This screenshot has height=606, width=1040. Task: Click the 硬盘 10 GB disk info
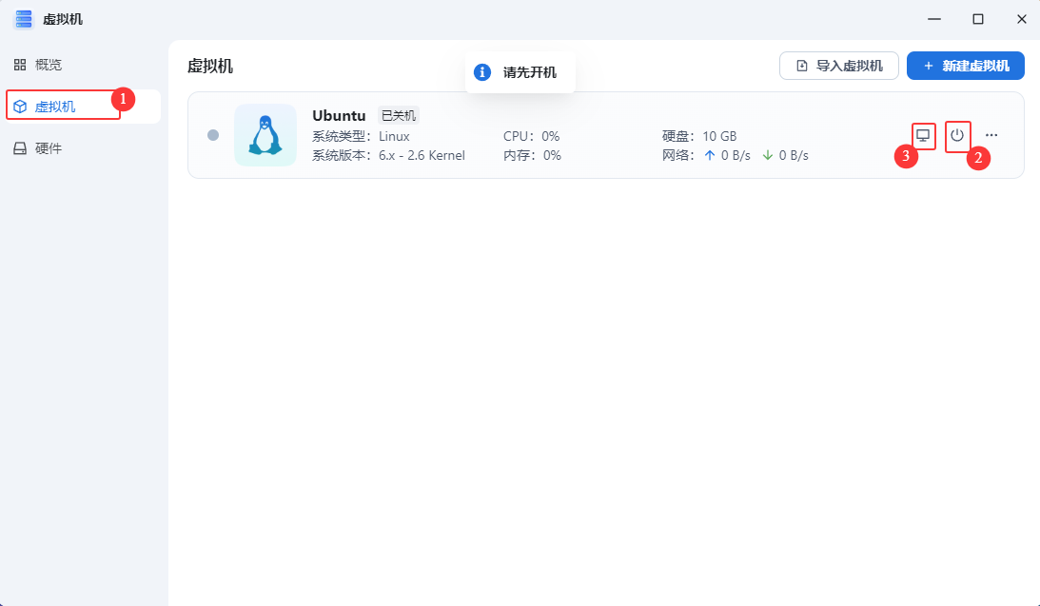coord(699,136)
